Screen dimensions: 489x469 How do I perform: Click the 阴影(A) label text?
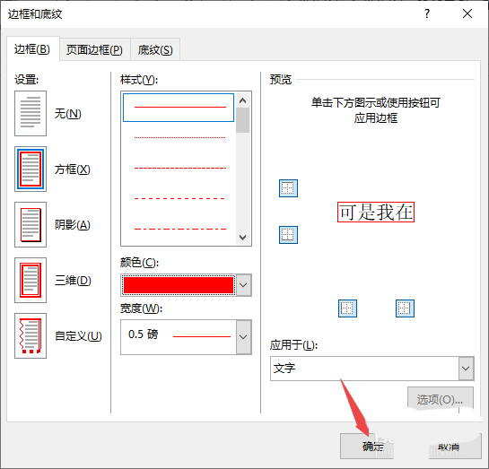pos(73,225)
